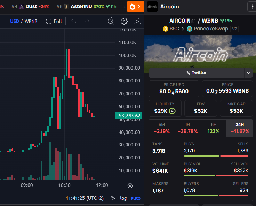This screenshot has height=206, width=256.
Task: Open the PancakeSwap DEX link
Action: (208, 29)
